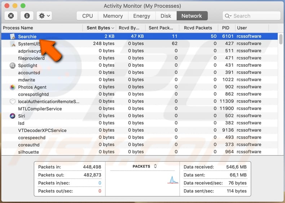Viewport: 285px width, 203px height.
Task: Click the SystemUIServer process icon
Action: coord(13,44)
